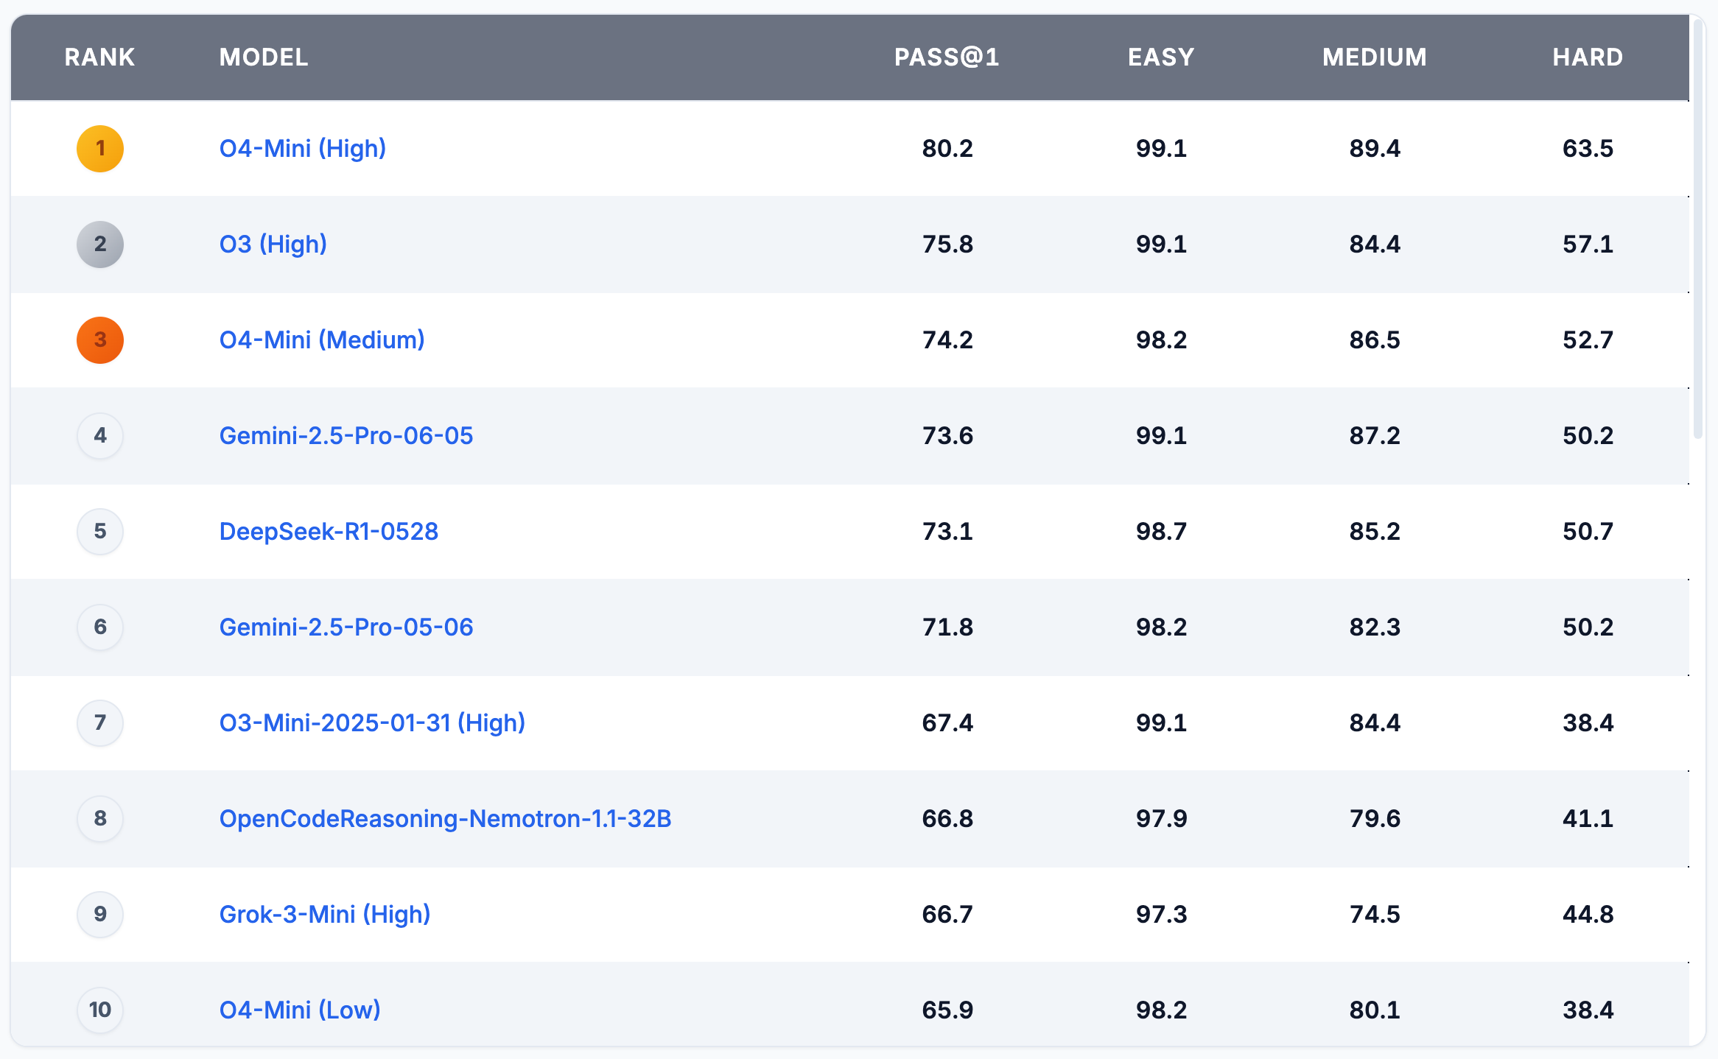Click the table's vertical scrollbar thumb

pos(1698,228)
